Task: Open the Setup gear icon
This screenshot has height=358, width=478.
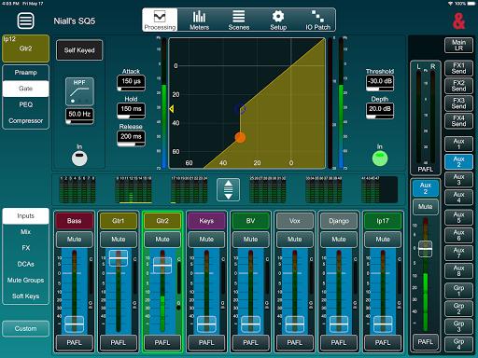Action: 278,16
